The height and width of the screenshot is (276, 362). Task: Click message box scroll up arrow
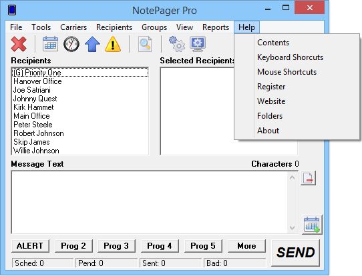pos(292,177)
